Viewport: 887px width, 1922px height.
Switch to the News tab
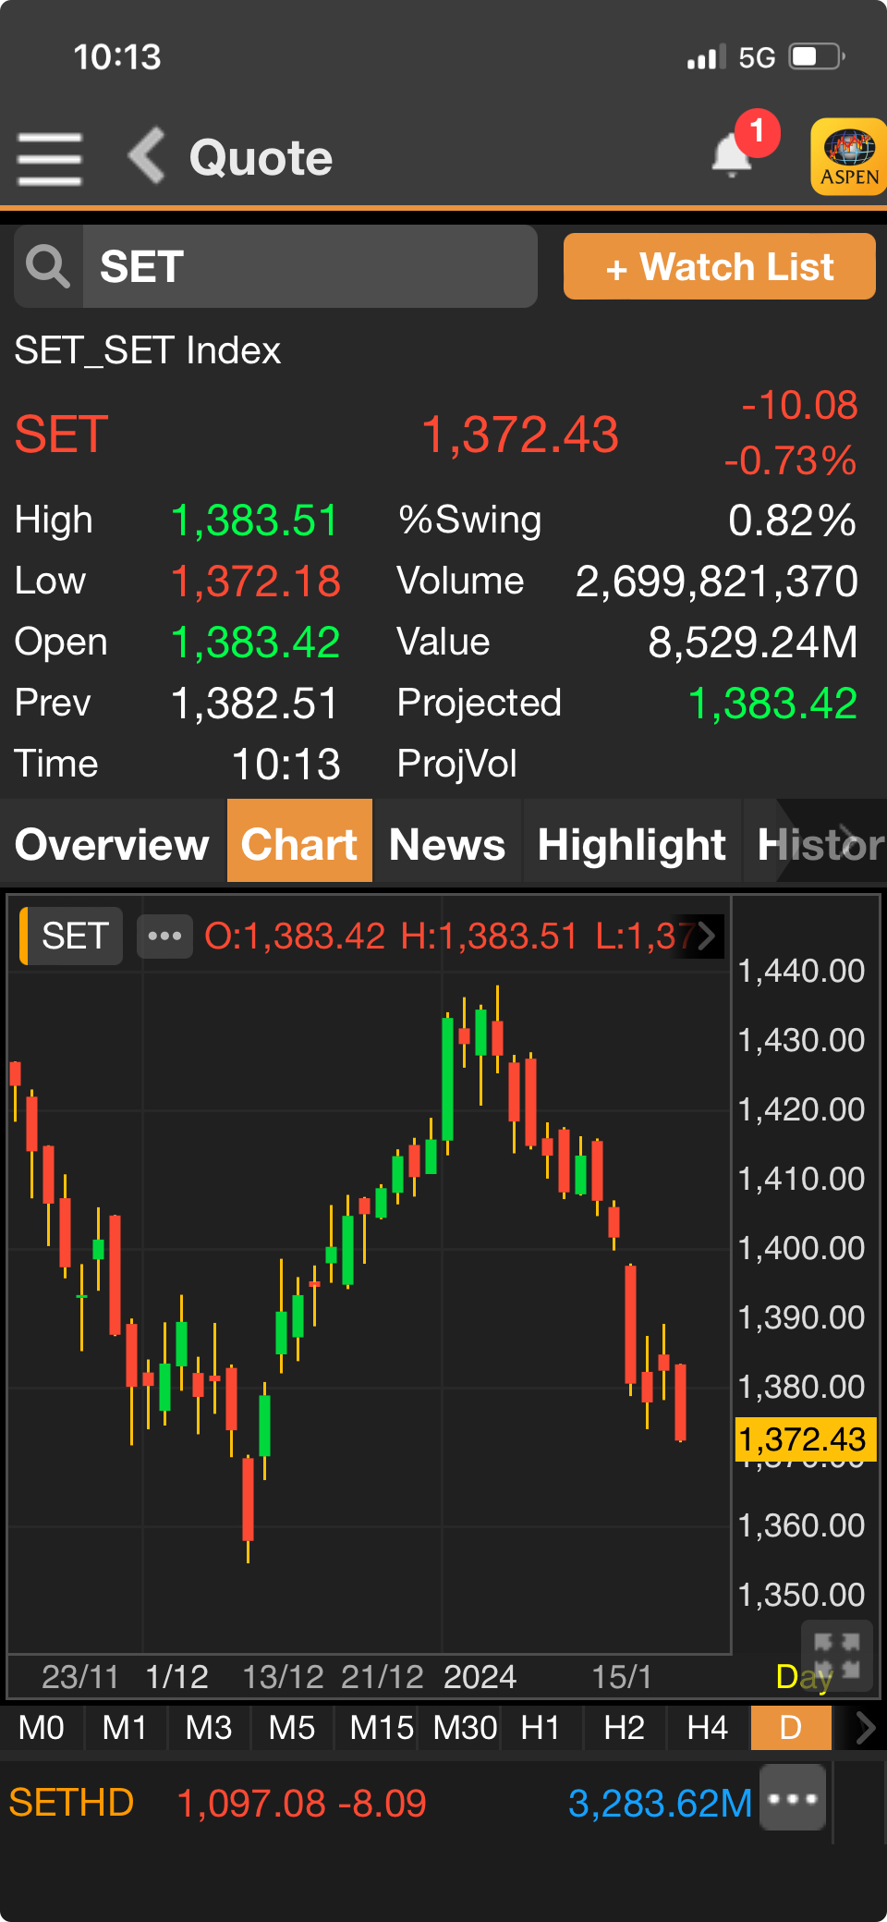[x=447, y=844]
